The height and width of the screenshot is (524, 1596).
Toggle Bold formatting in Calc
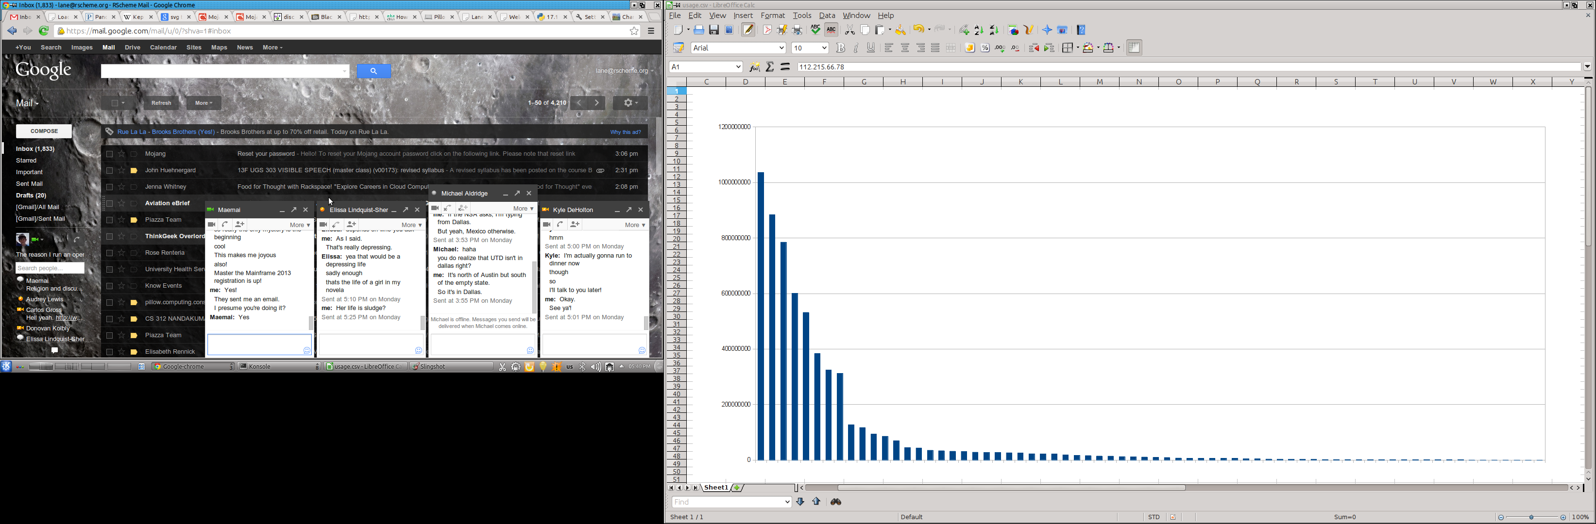tap(841, 48)
